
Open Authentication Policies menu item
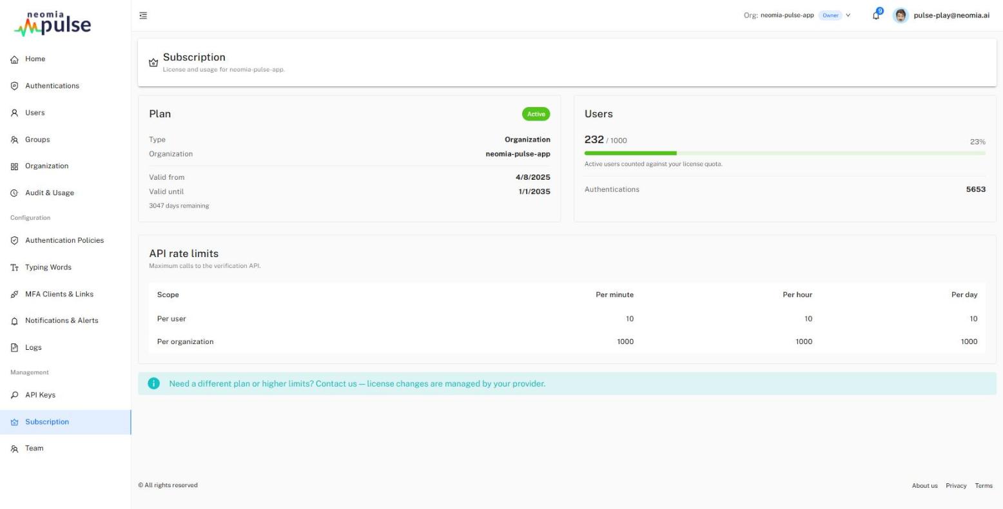pyautogui.click(x=65, y=240)
